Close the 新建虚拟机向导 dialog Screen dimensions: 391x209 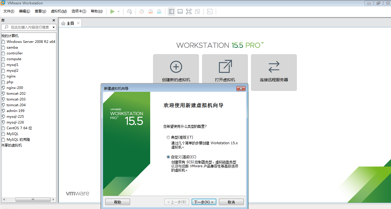point(241,88)
